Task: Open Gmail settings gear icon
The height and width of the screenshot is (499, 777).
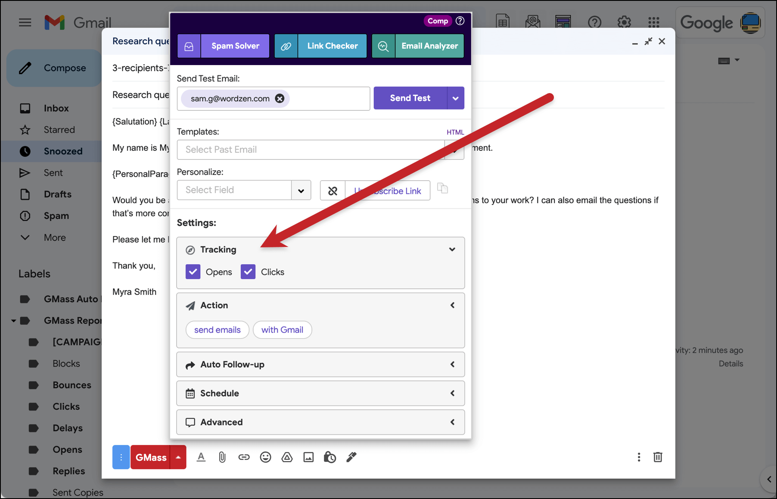Action: [x=624, y=22]
